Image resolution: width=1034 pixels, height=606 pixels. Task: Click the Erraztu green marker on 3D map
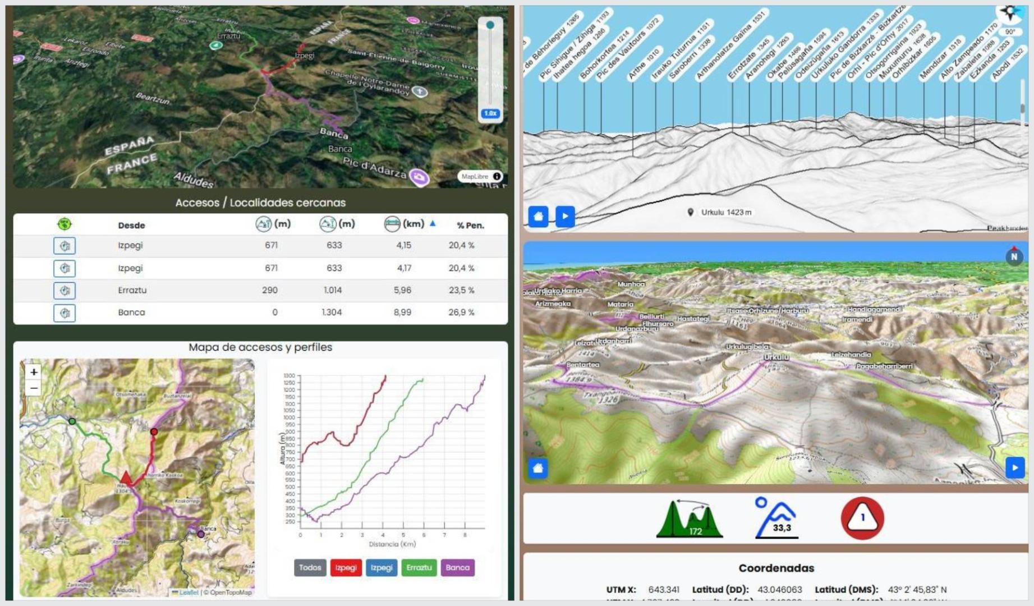(215, 45)
